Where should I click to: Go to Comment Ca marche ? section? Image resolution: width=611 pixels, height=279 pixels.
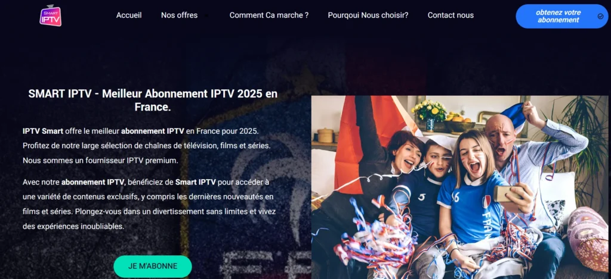(269, 15)
